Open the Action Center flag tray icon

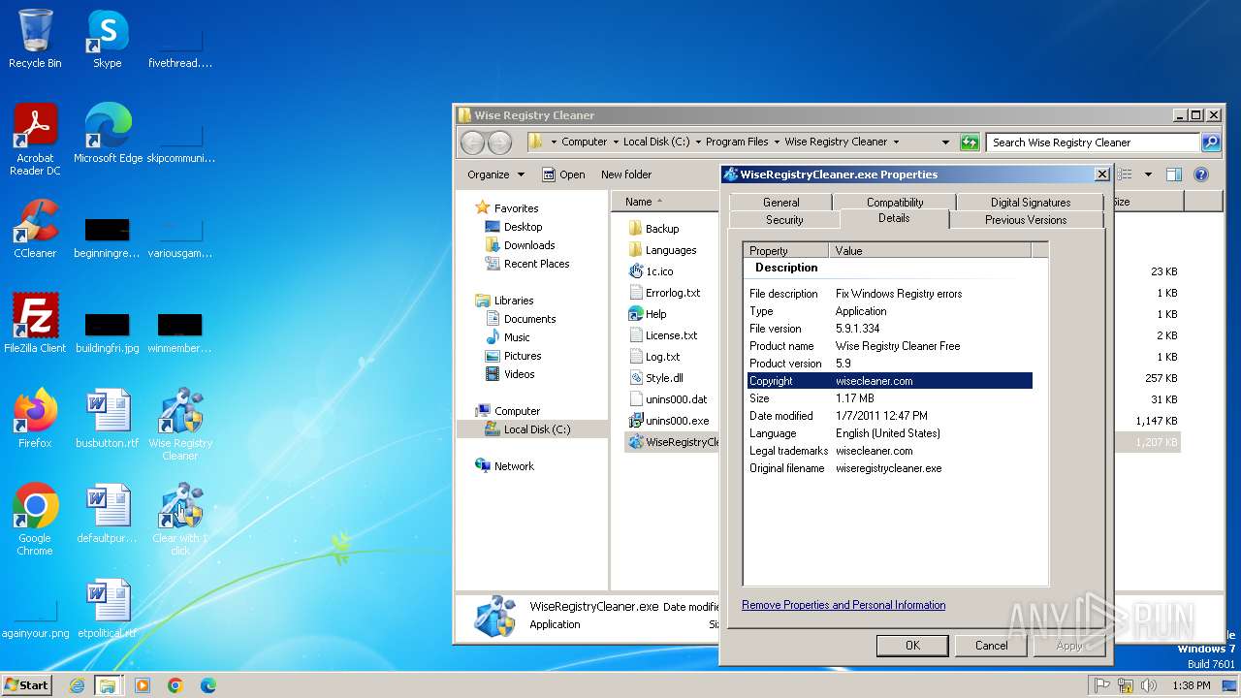[x=1102, y=685]
